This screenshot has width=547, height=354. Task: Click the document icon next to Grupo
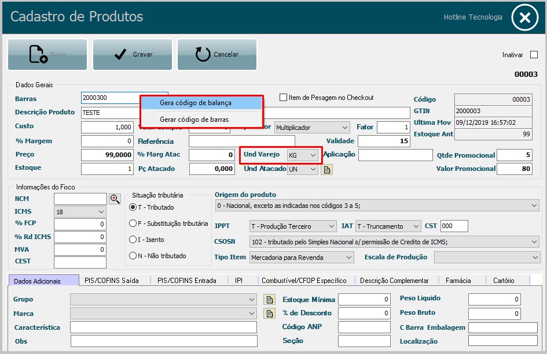tap(269, 299)
